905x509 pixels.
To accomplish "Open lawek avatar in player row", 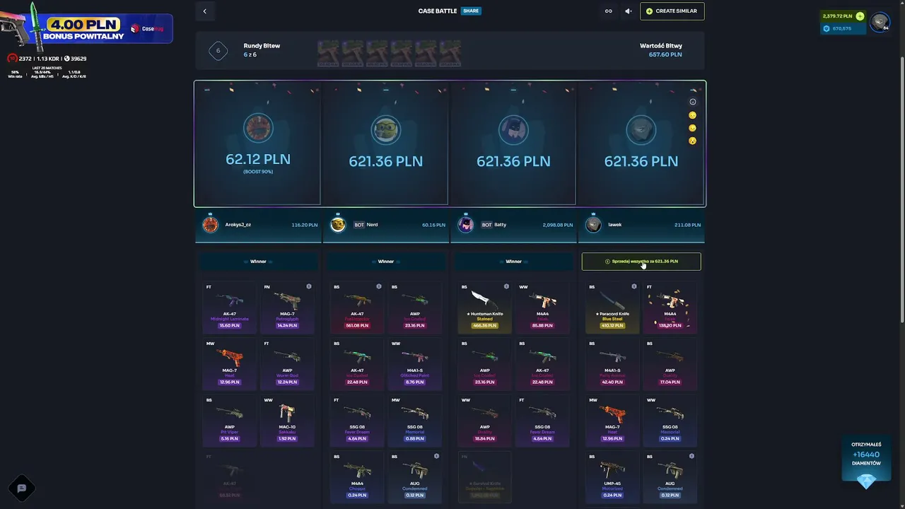I will pos(593,225).
